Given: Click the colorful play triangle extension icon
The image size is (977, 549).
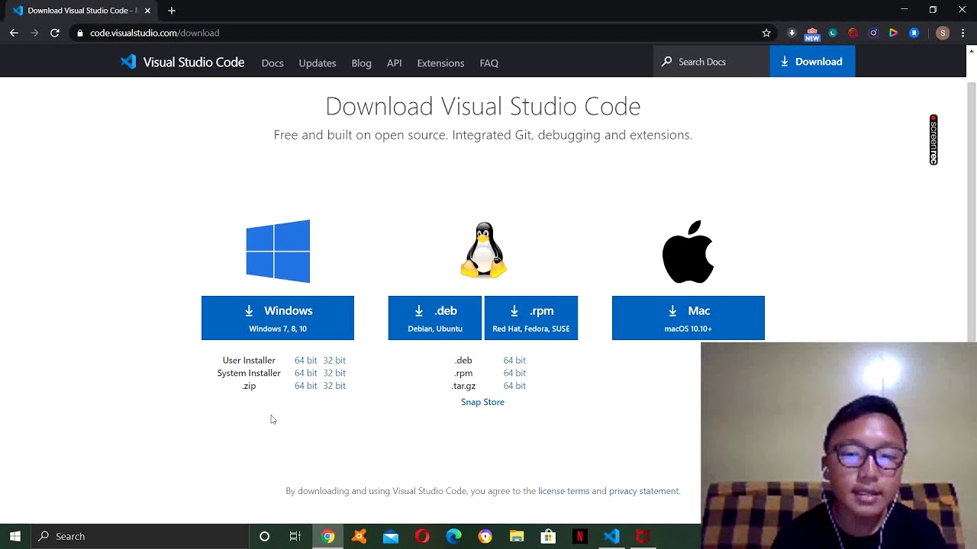Looking at the screenshot, I should (893, 33).
